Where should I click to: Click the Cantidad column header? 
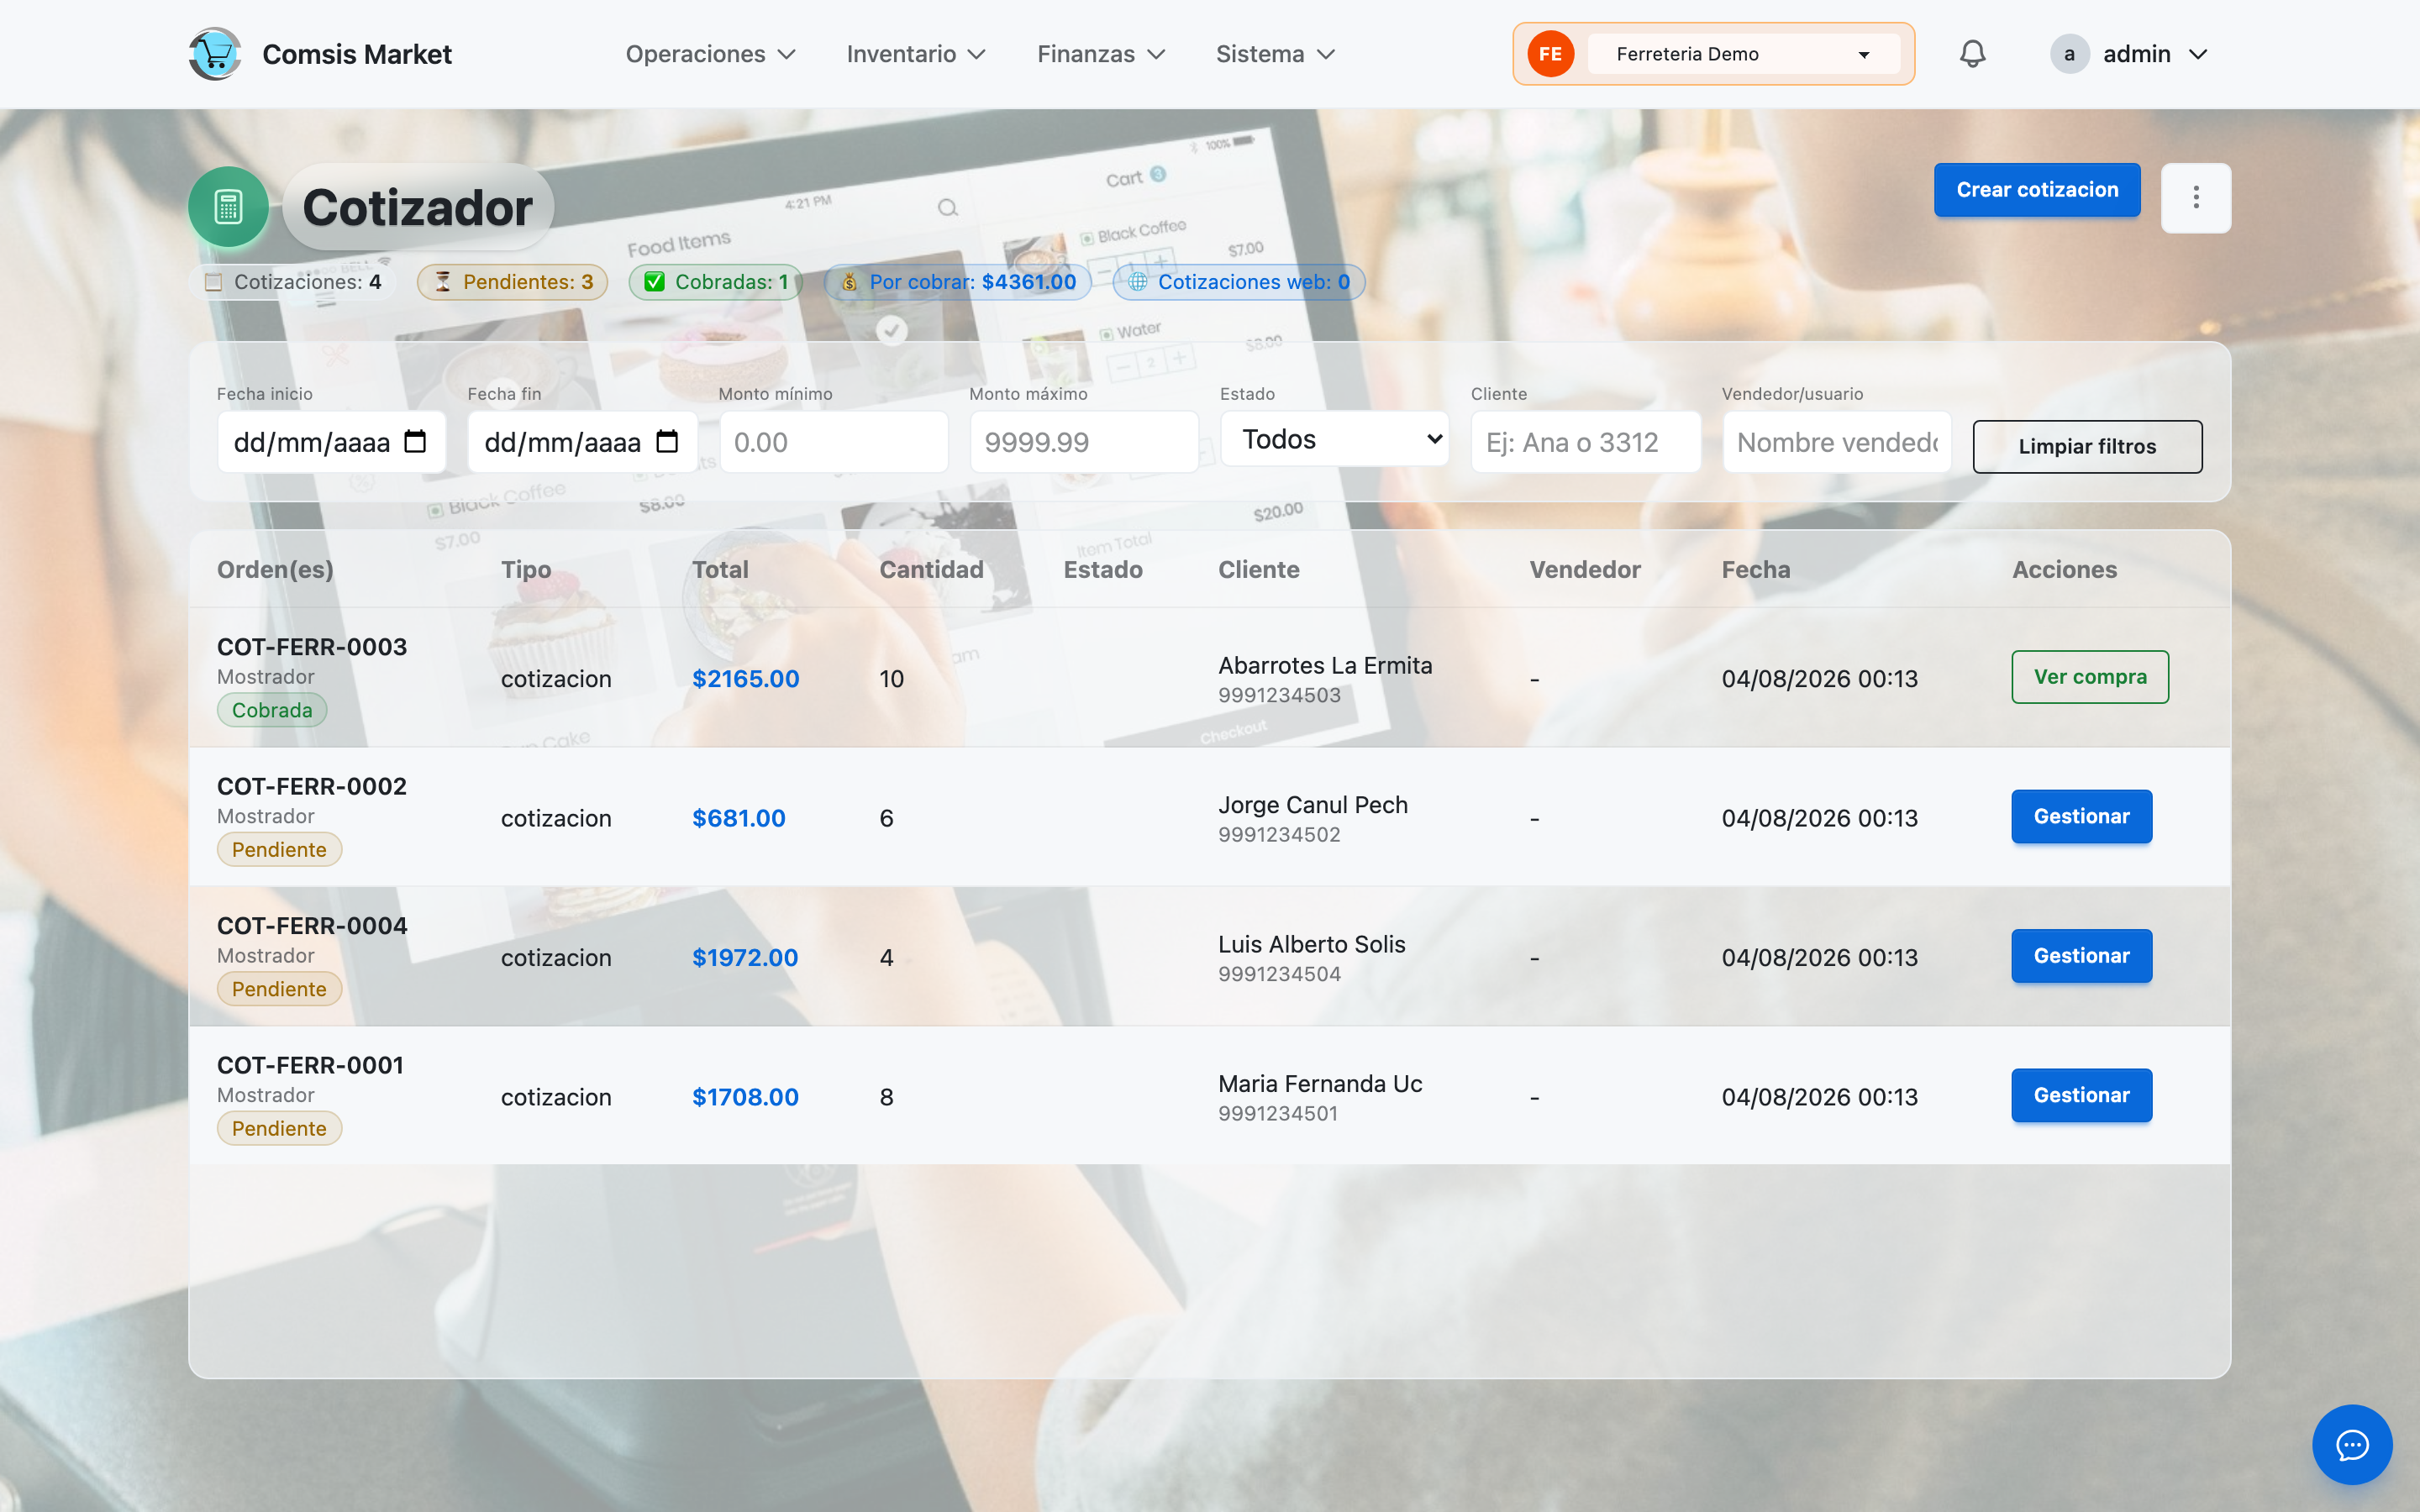pos(931,570)
